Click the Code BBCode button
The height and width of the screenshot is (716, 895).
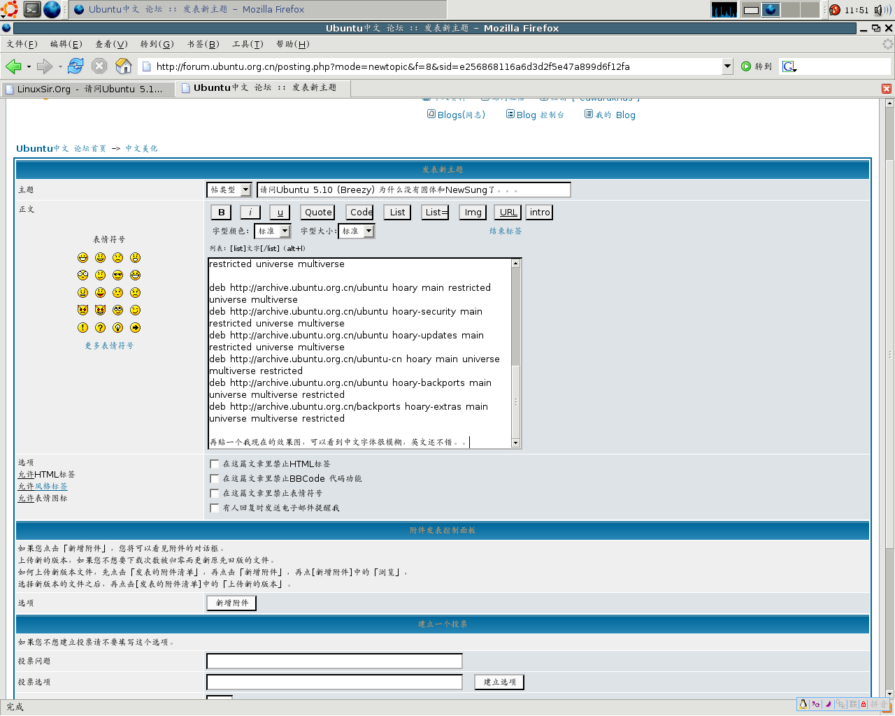pos(361,213)
